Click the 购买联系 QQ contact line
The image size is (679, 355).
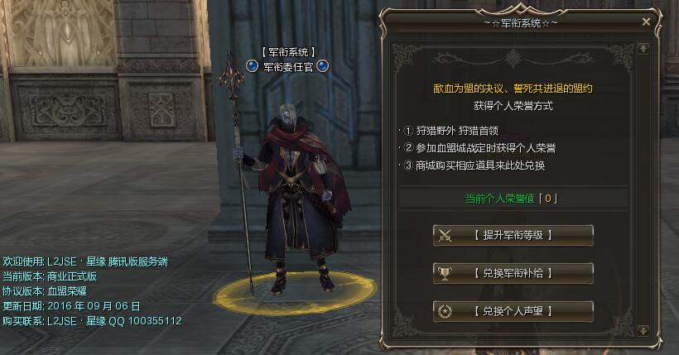point(92,321)
